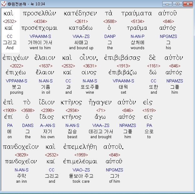The image size is (195, 194).
Task: Open Strong's number <3829>
Action: point(22,155)
